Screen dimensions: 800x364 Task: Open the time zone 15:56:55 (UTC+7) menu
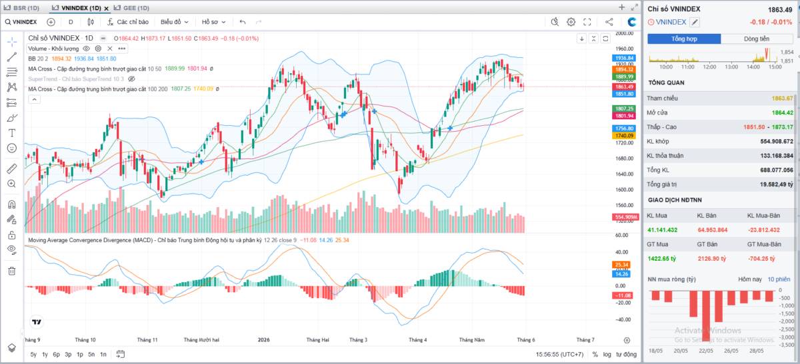pos(560,354)
